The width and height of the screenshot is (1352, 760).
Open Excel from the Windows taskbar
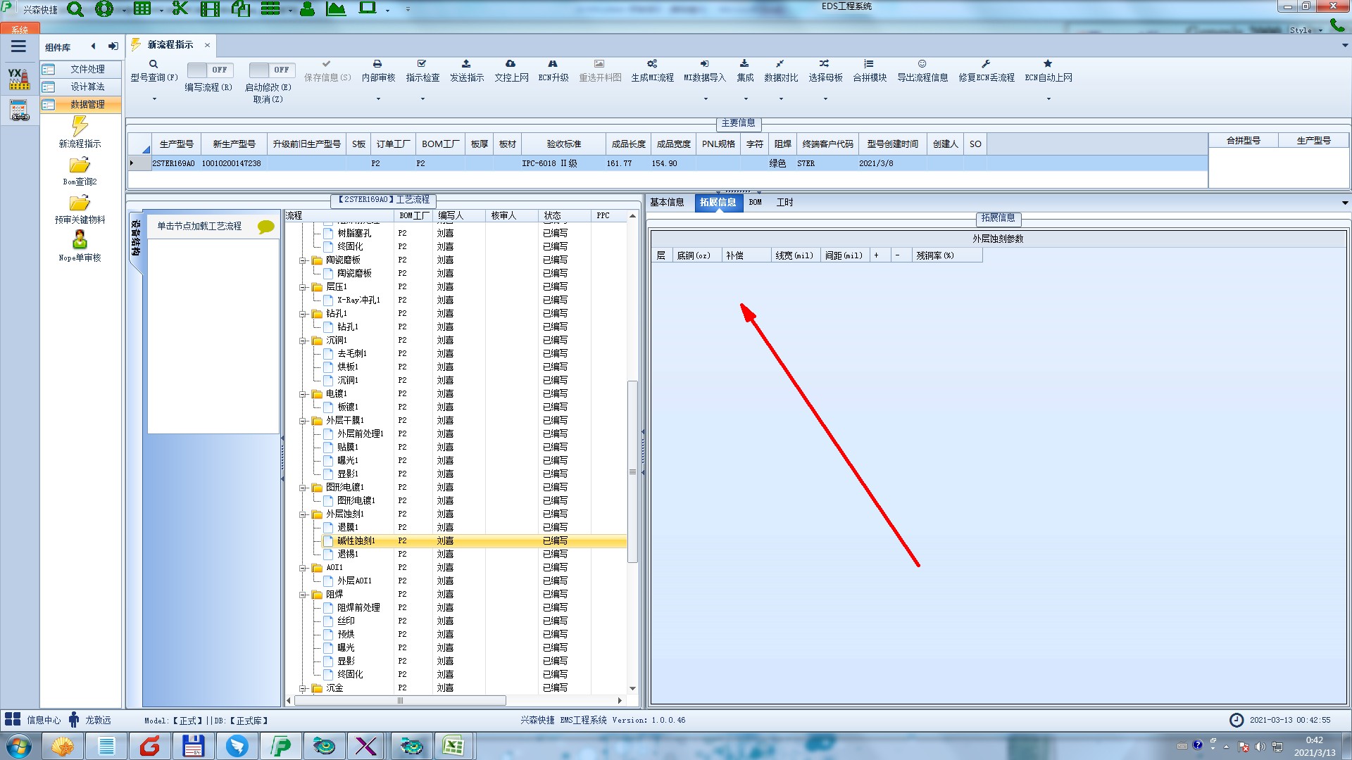453,746
